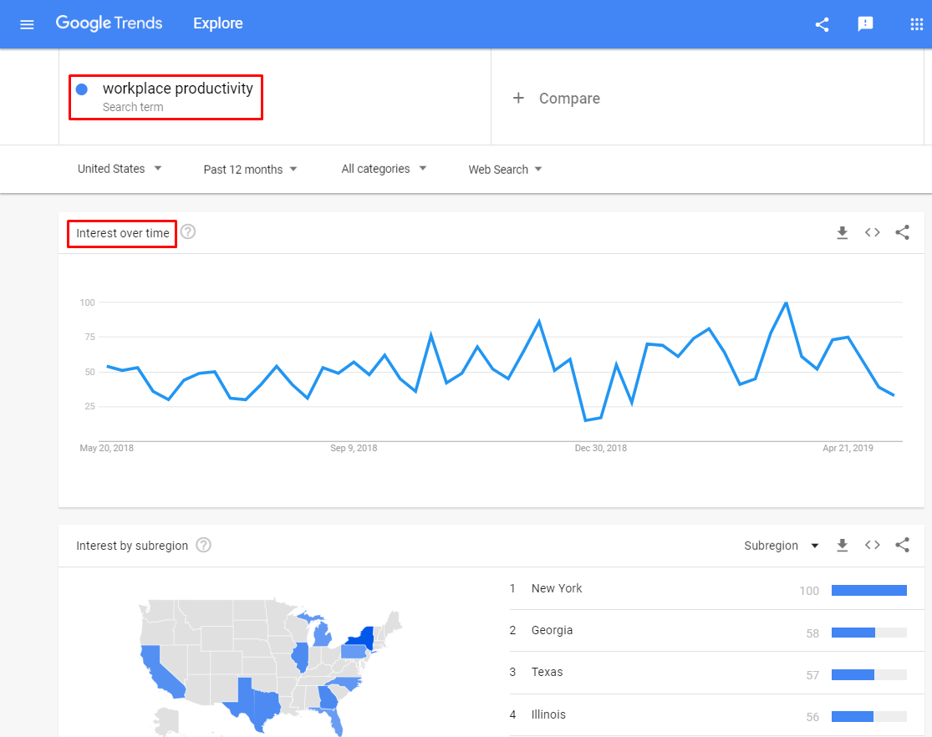932x737 pixels.
Task: Open details for New York subregion
Action: click(x=557, y=588)
